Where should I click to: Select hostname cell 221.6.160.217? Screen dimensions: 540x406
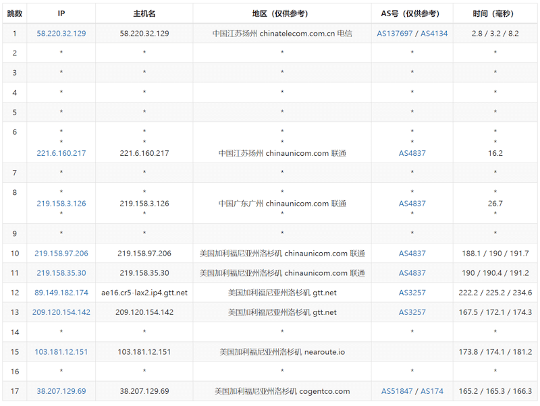point(144,153)
